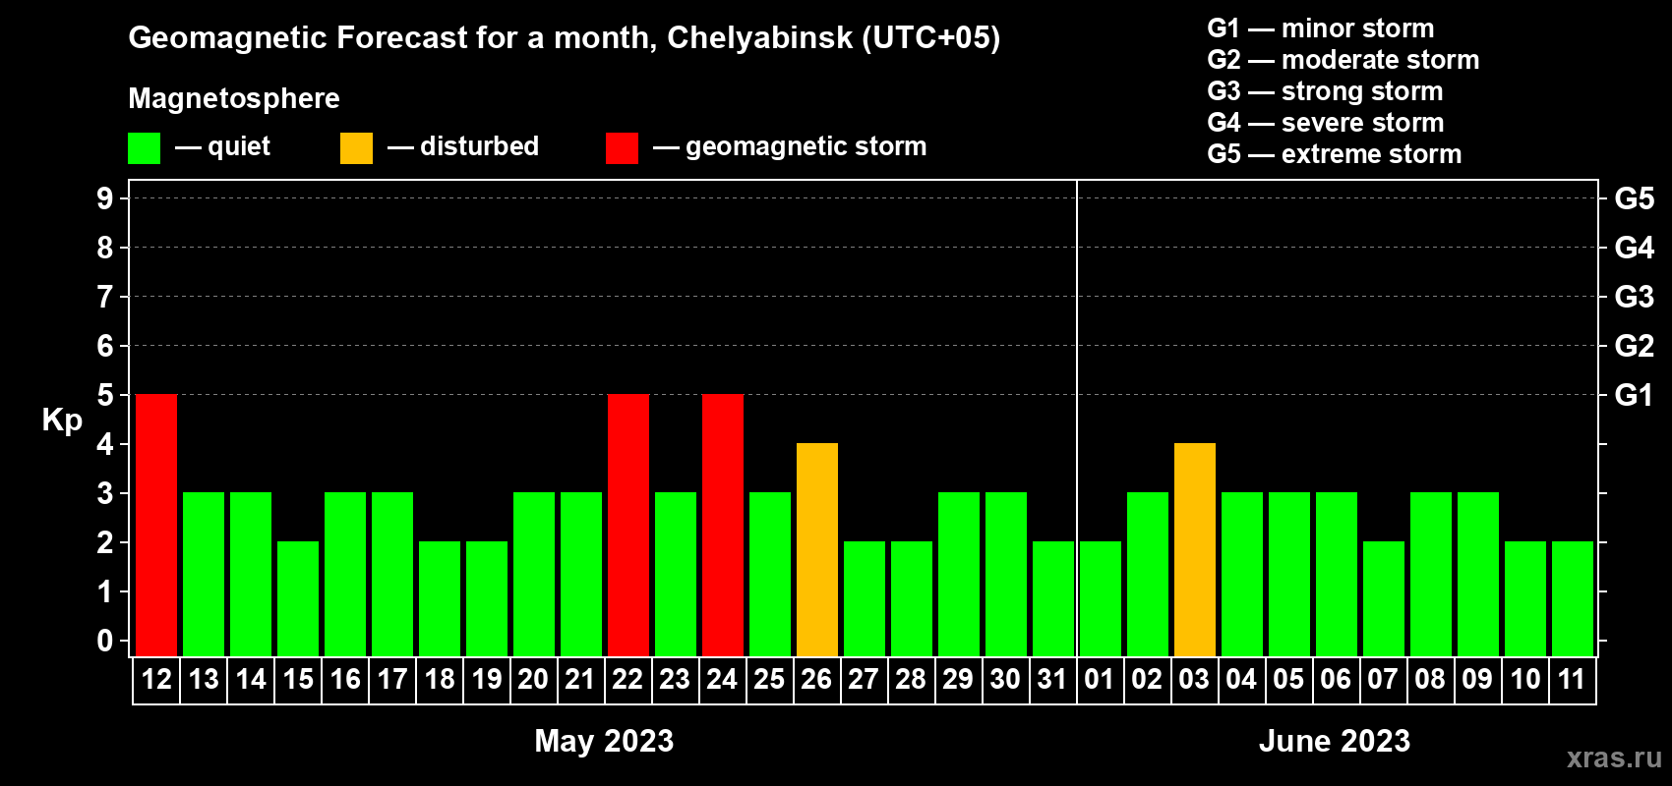Click Kp value 9 on left axis
The width and height of the screenshot is (1672, 786).
[x=105, y=198]
